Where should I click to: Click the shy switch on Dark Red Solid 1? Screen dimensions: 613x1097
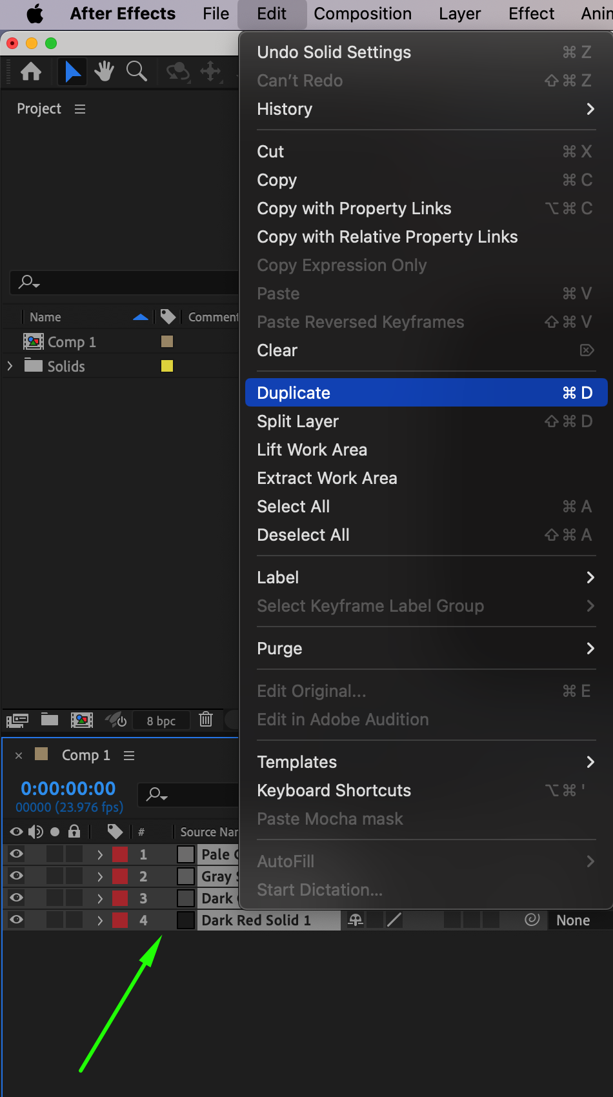[x=356, y=920]
